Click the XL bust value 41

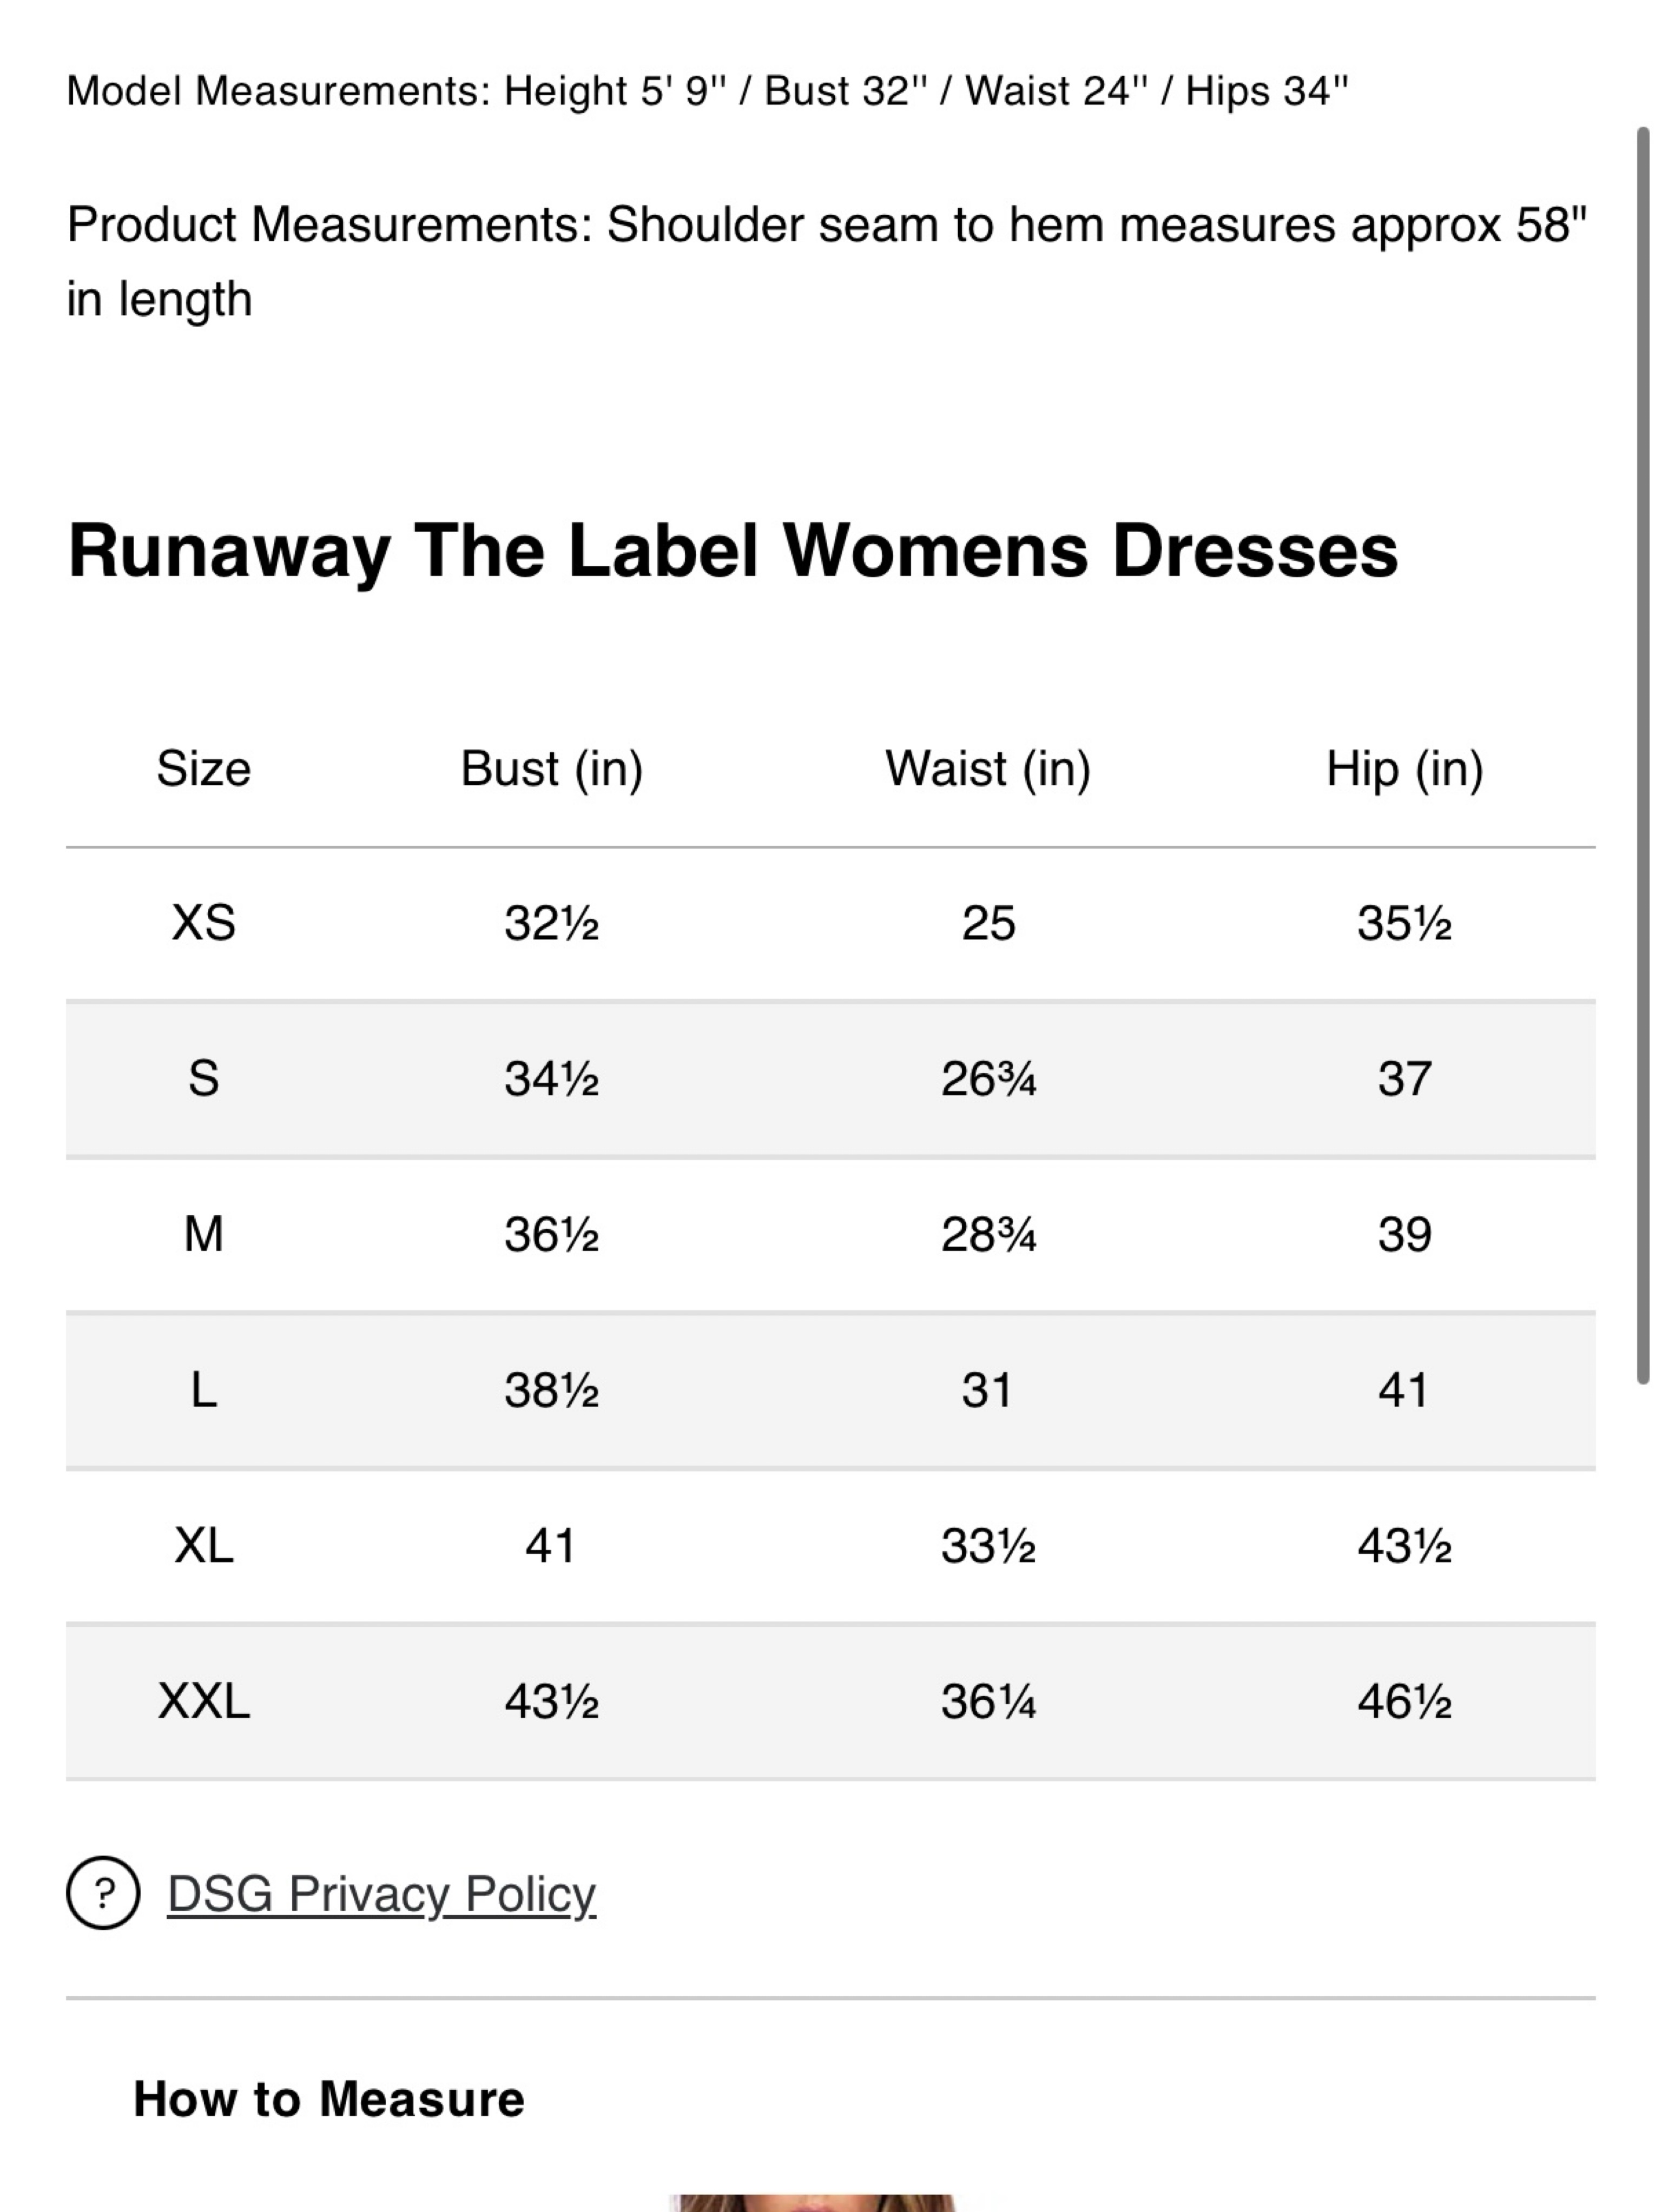coord(550,1546)
